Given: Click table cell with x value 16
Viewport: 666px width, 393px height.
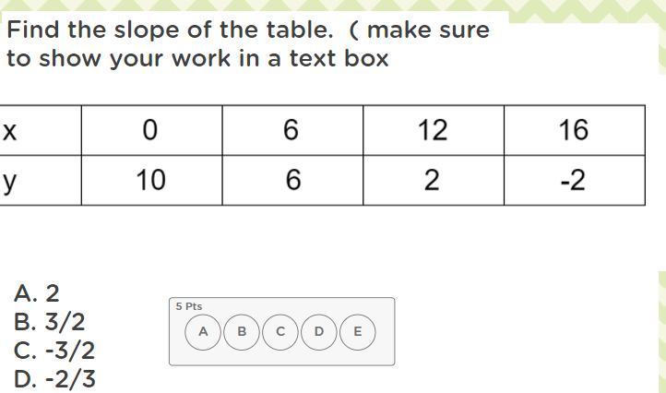Looking at the screenshot, I should [575, 130].
